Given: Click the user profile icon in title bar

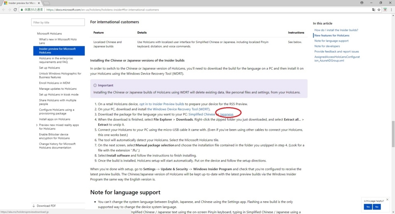Looking at the screenshot, I should click(x=362, y=3).
